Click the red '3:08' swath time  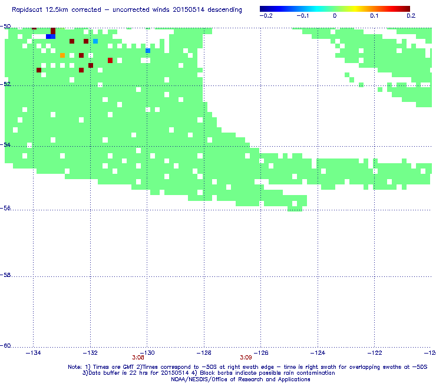point(138,358)
